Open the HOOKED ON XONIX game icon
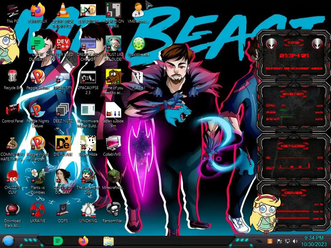 point(113,15)
